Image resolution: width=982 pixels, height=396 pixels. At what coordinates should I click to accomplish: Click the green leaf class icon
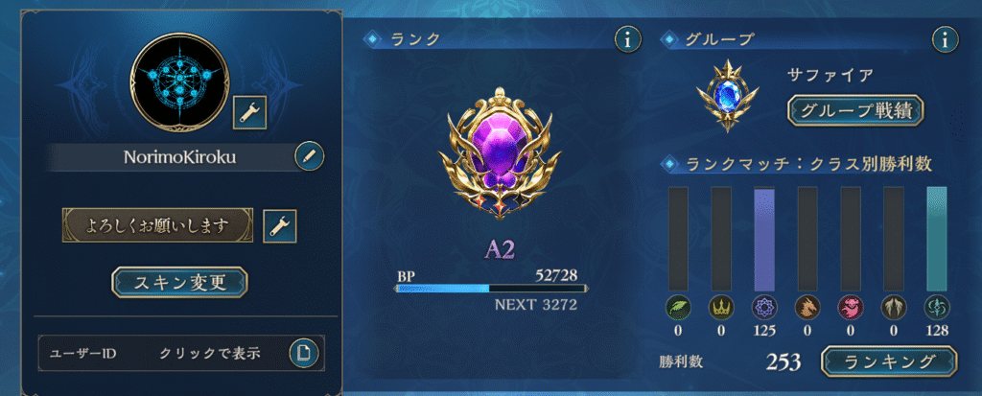[678, 309]
